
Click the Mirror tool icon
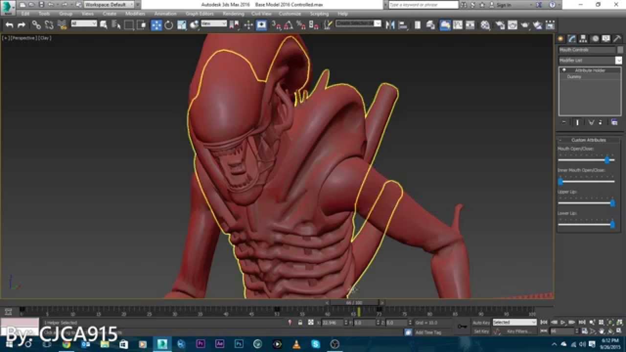[390, 25]
